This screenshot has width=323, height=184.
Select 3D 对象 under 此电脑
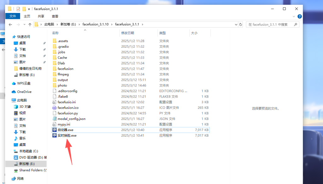pyautogui.click(x=25, y=107)
